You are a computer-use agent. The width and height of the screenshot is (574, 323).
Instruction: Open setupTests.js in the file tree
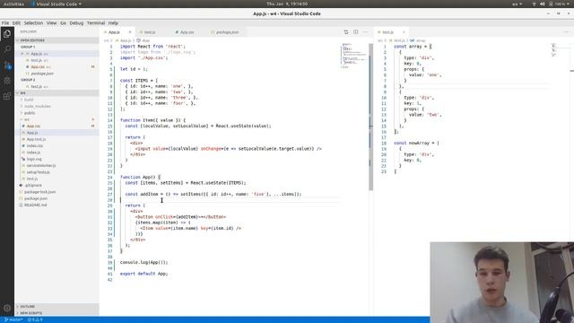57,172
